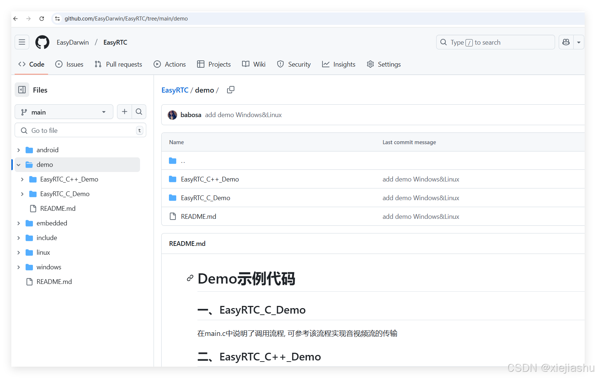Viewport: 596px width, 378px height.
Task: Open the EasyDarwin owner link
Action: [73, 42]
